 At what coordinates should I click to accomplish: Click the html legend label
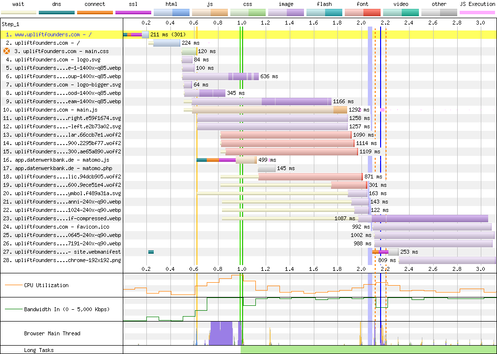(171, 4)
